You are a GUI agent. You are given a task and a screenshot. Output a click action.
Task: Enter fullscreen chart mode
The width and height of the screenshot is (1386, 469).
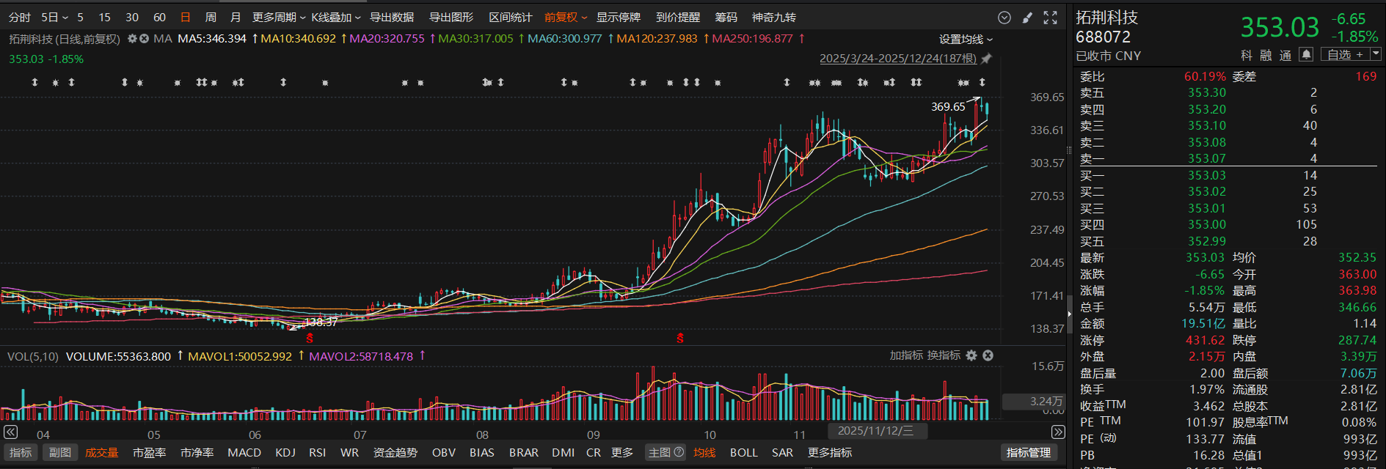click(1051, 18)
